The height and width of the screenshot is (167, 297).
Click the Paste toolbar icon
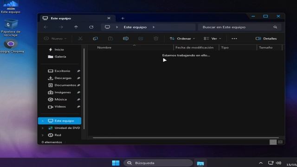(x=110, y=39)
